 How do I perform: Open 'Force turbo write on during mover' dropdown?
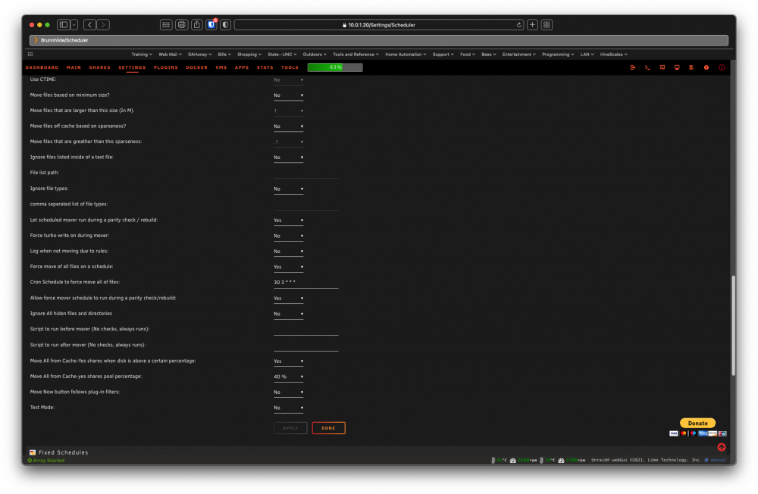(289, 236)
